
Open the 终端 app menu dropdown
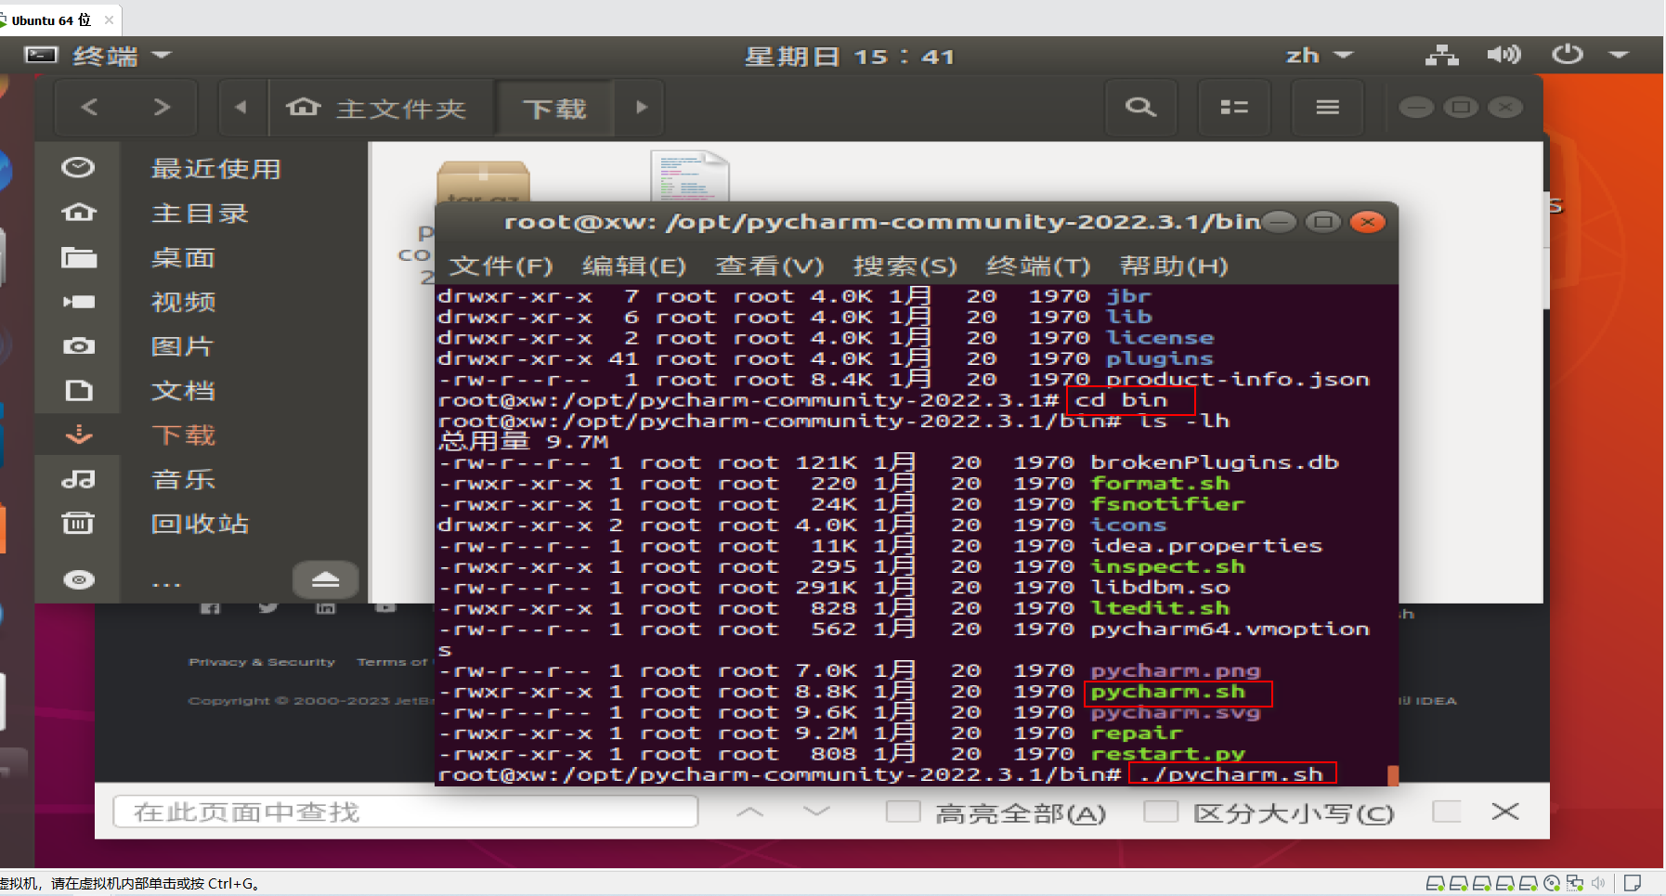[x=122, y=56]
